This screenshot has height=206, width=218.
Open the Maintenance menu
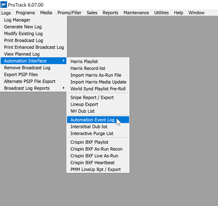click(x=136, y=13)
